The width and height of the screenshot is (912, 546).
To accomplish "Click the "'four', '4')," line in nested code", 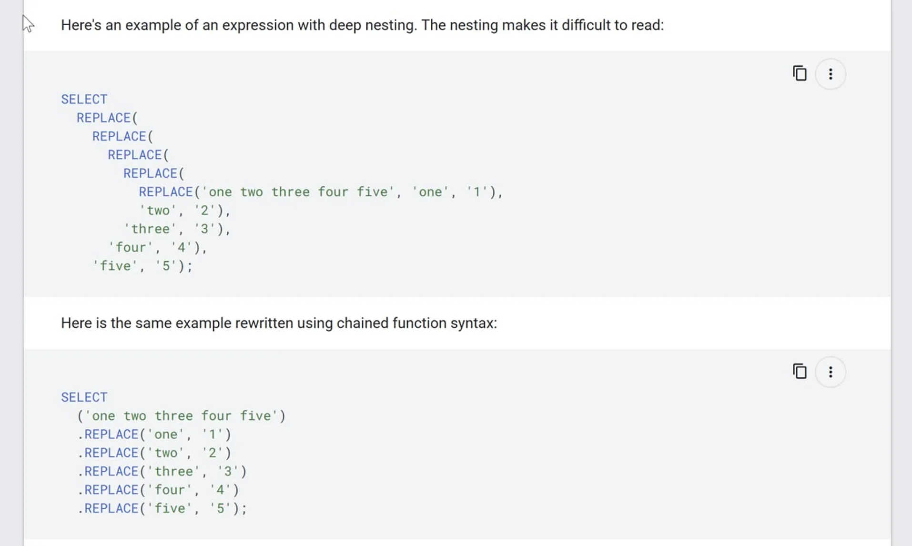I will [x=157, y=248].
